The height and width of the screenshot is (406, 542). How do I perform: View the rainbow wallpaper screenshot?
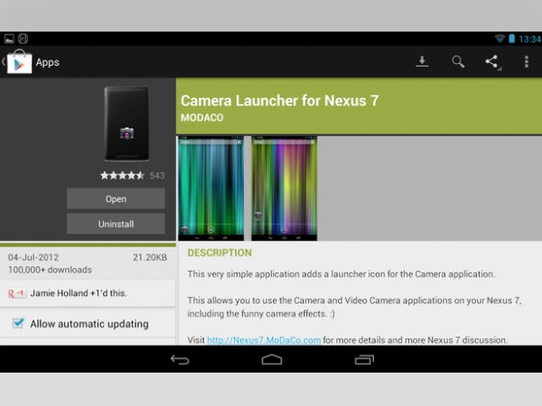point(285,189)
